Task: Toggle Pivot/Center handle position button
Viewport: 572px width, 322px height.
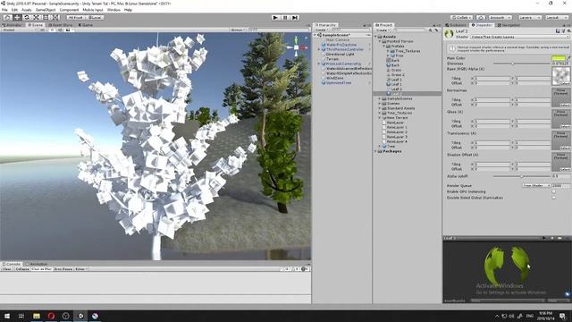Action: pos(75,17)
